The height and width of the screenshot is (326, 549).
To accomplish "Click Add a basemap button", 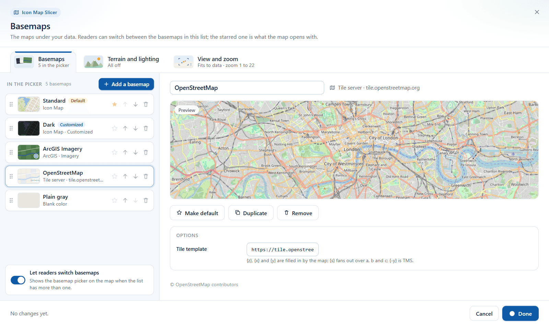I will [126, 84].
